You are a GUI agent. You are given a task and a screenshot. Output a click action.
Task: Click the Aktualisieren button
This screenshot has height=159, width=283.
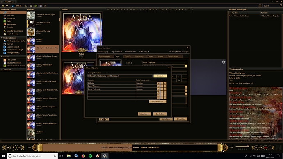pyautogui.click(x=144, y=114)
